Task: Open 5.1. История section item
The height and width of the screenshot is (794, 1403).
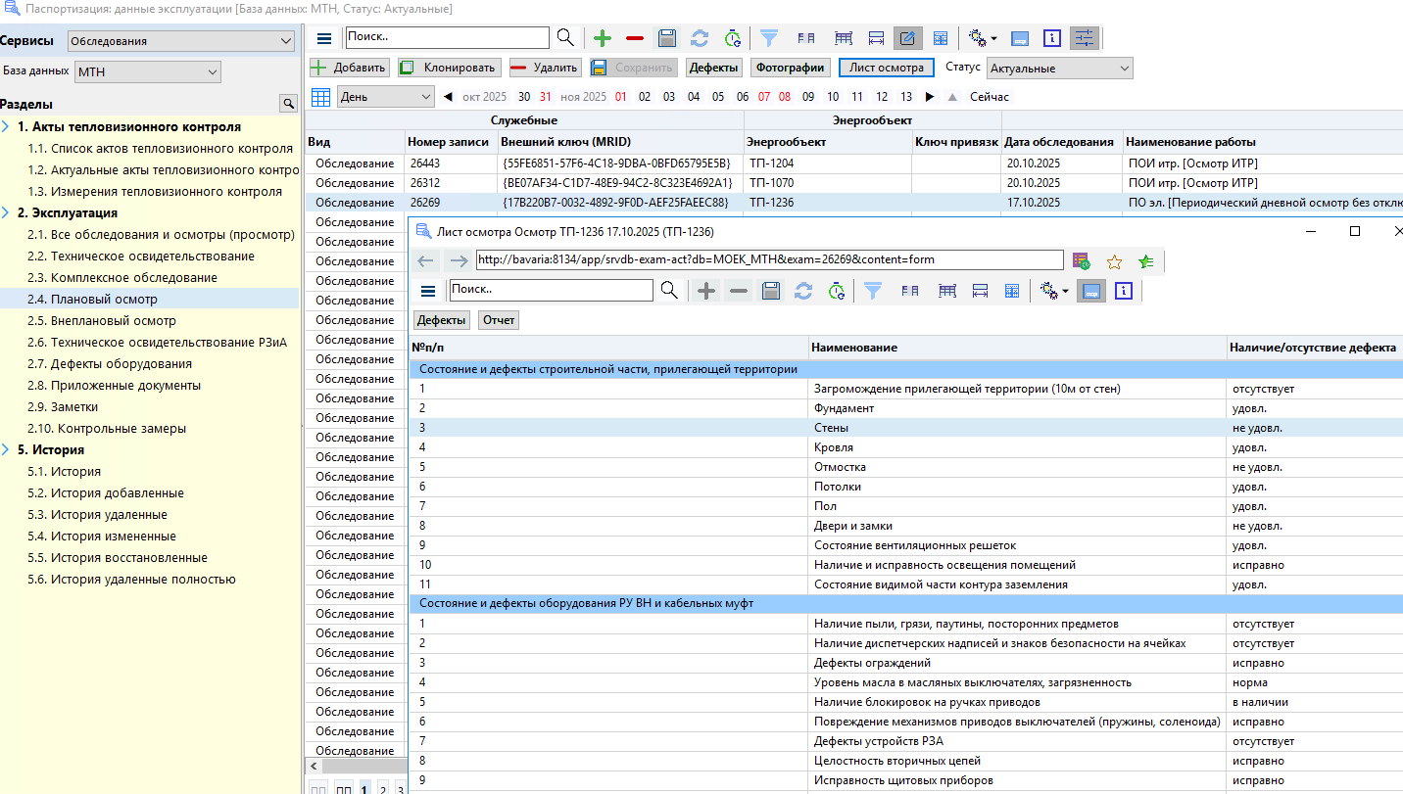Action: pyautogui.click(x=75, y=472)
